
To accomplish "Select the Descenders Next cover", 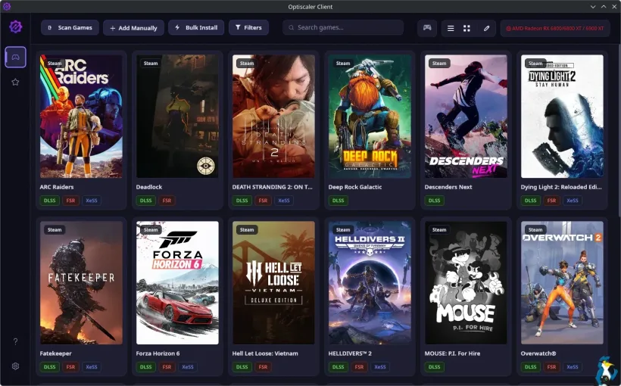I will click(466, 116).
